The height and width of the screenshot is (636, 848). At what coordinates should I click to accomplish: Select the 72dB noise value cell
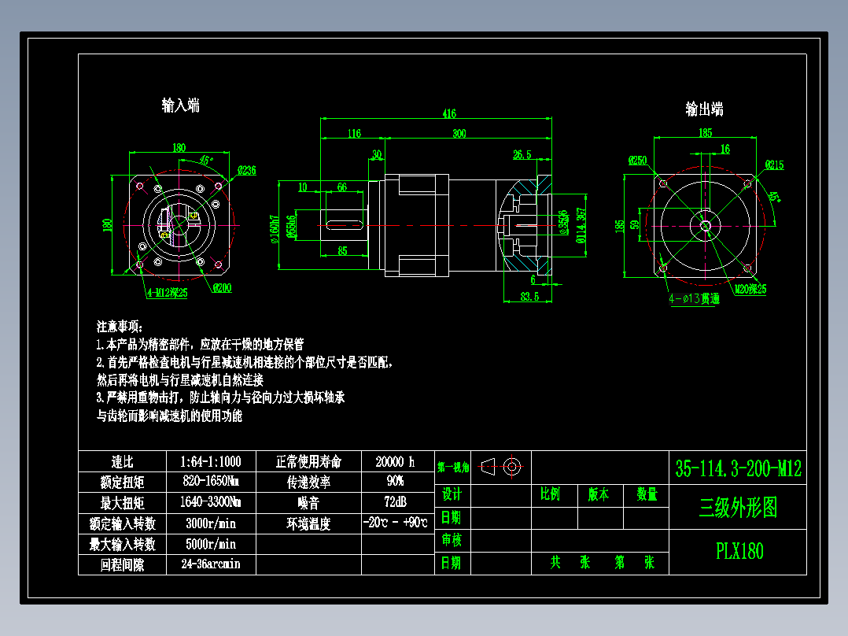pyautogui.click(x=395, y=502)
